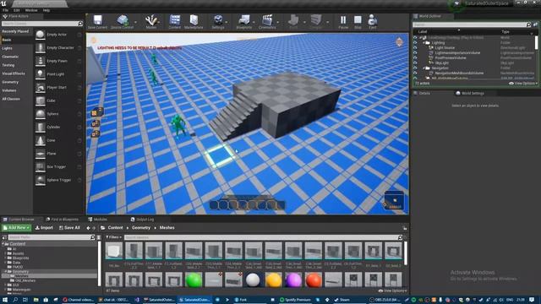
Task: Toggle the sources panel collapse button
Action: pyautogui.click(x=4, y=237)
